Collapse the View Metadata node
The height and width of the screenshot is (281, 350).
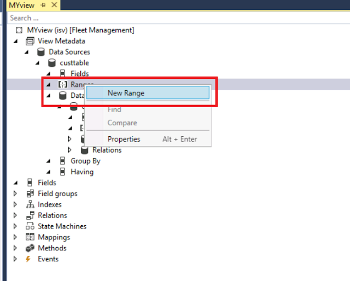pyautogui.click(x=16, y=41)
